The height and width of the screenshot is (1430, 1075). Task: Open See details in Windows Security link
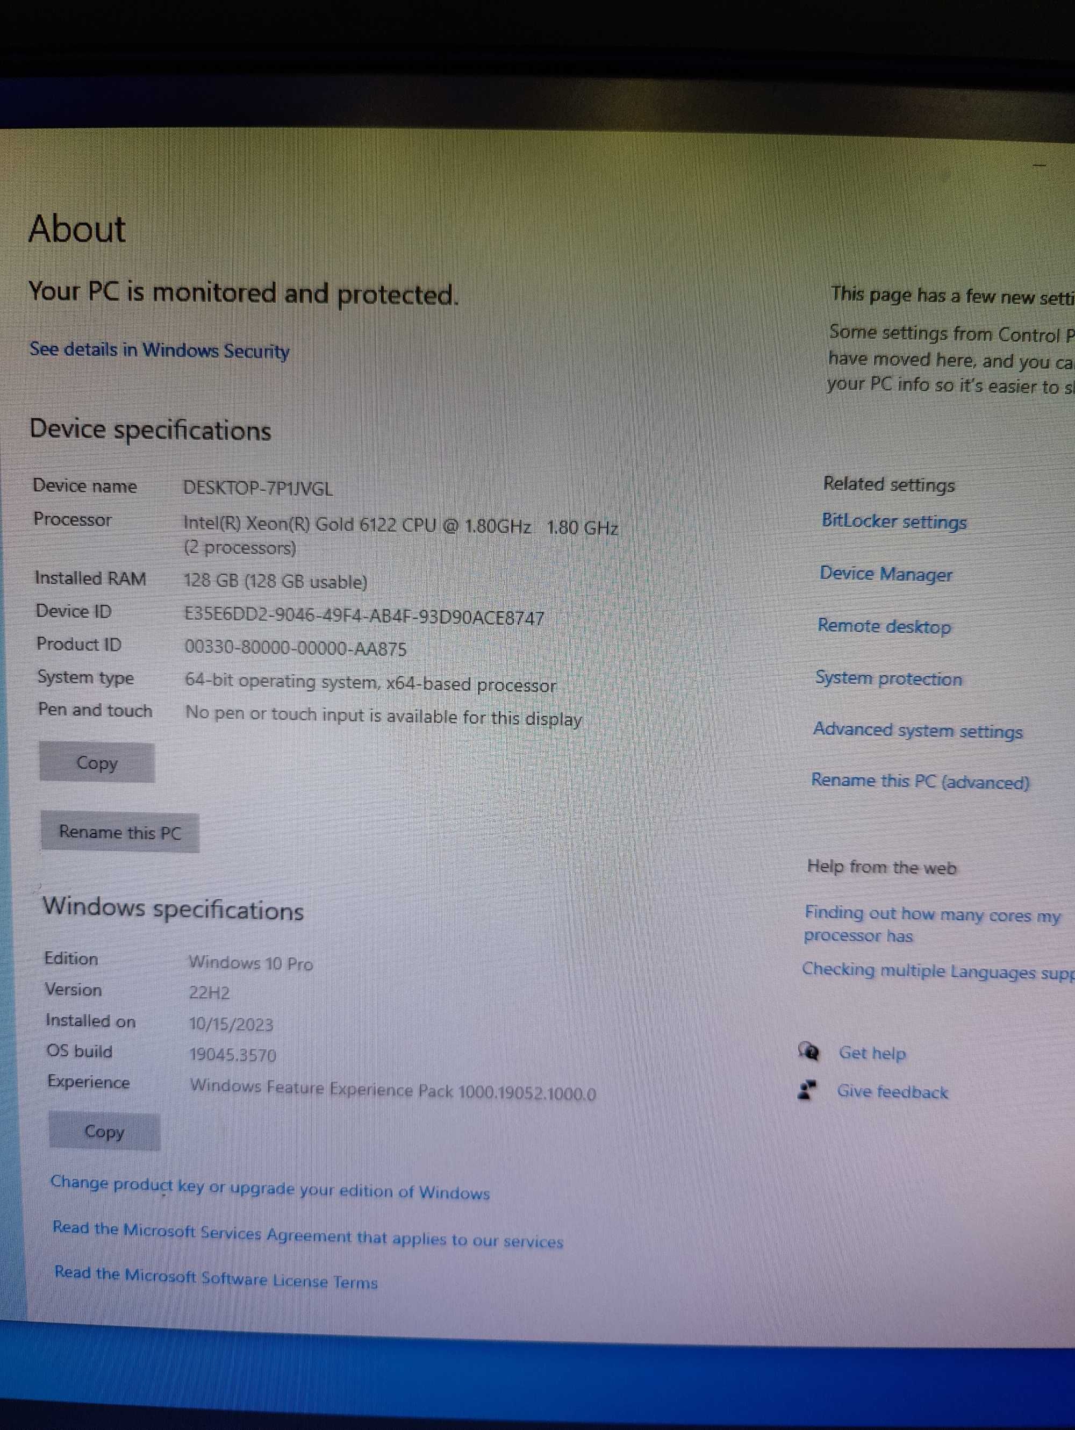click(160, 350)
